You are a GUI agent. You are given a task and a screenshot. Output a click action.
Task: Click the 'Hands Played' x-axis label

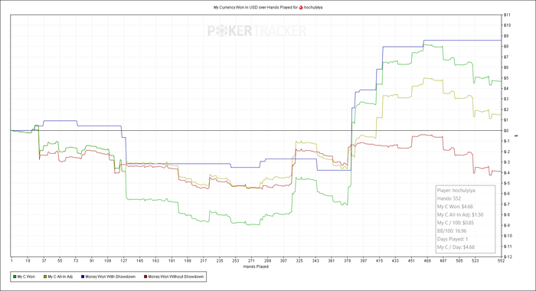[x=256, y=266]
